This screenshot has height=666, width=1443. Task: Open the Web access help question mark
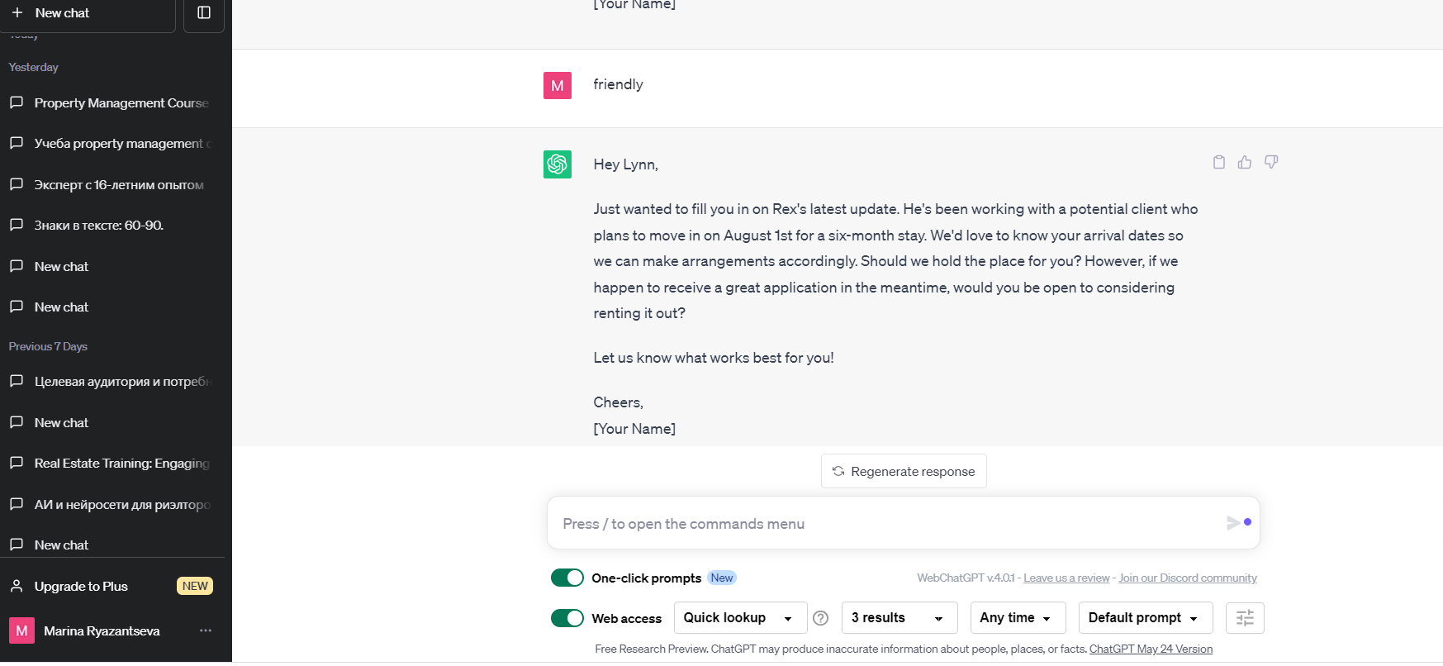click(x=820, y=618)
